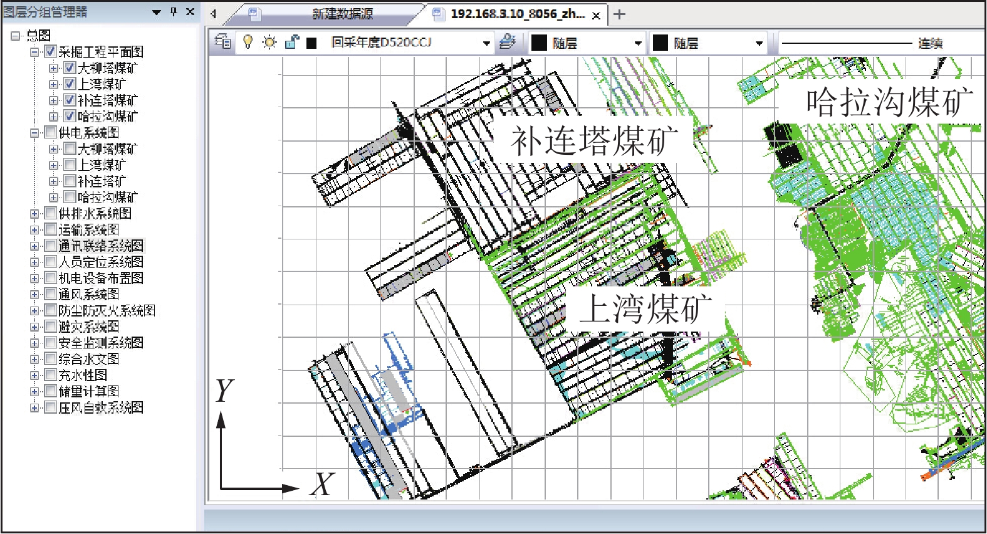
Task: Click the layer properties icon after layer dropdown
Action: 508,42
